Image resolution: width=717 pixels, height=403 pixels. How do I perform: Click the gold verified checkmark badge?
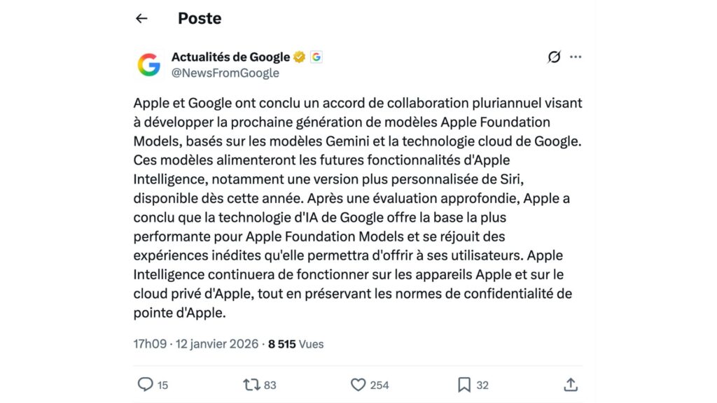[x=300, y=57]
